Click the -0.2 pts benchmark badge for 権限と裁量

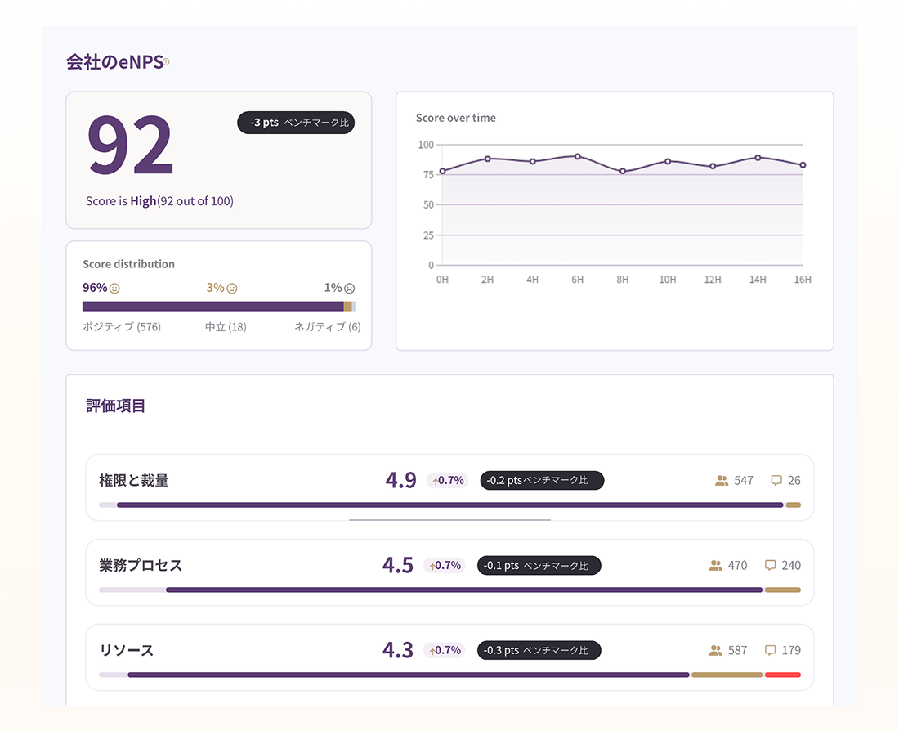[542, 480]
